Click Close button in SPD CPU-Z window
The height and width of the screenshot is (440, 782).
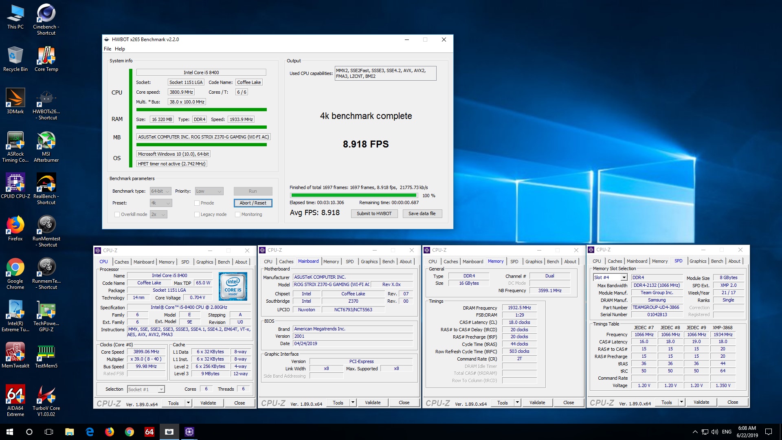click(733, 402)
